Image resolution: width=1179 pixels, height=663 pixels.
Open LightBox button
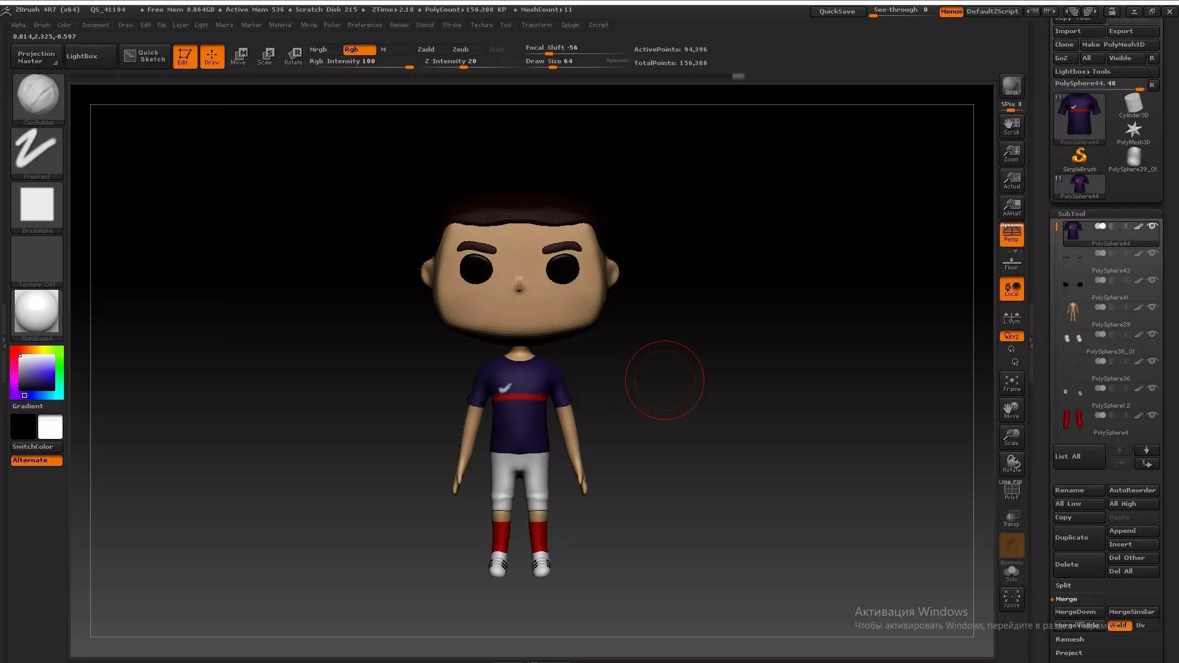90,56
